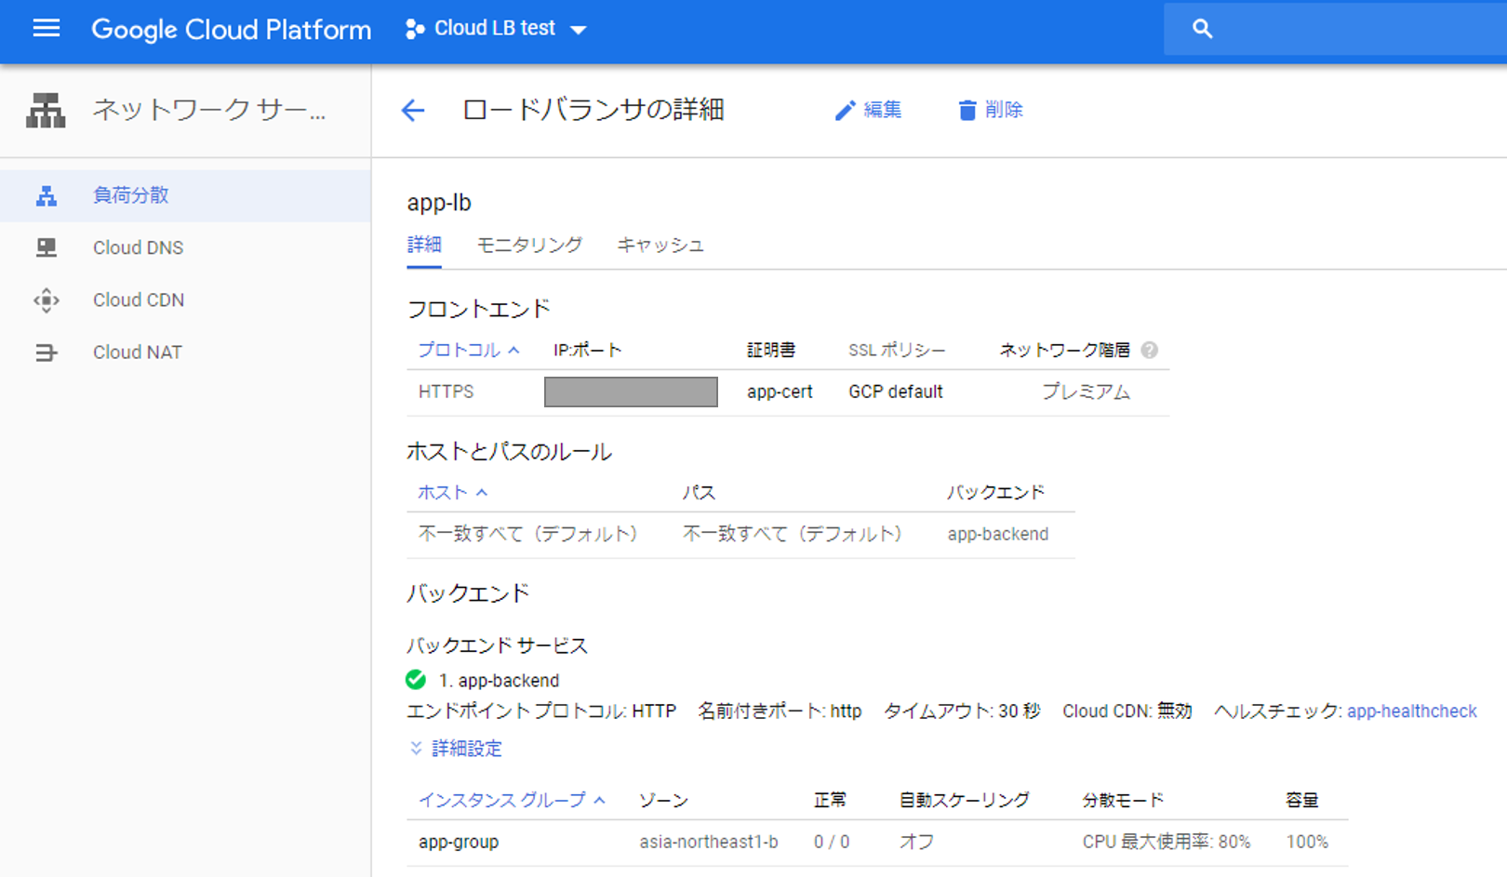The image size is (1507, 877).
Task: Click the 証明書 column header
Action: [x=771, y=350]
